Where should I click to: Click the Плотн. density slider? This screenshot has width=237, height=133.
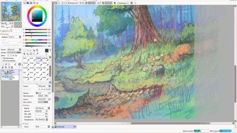44,99
